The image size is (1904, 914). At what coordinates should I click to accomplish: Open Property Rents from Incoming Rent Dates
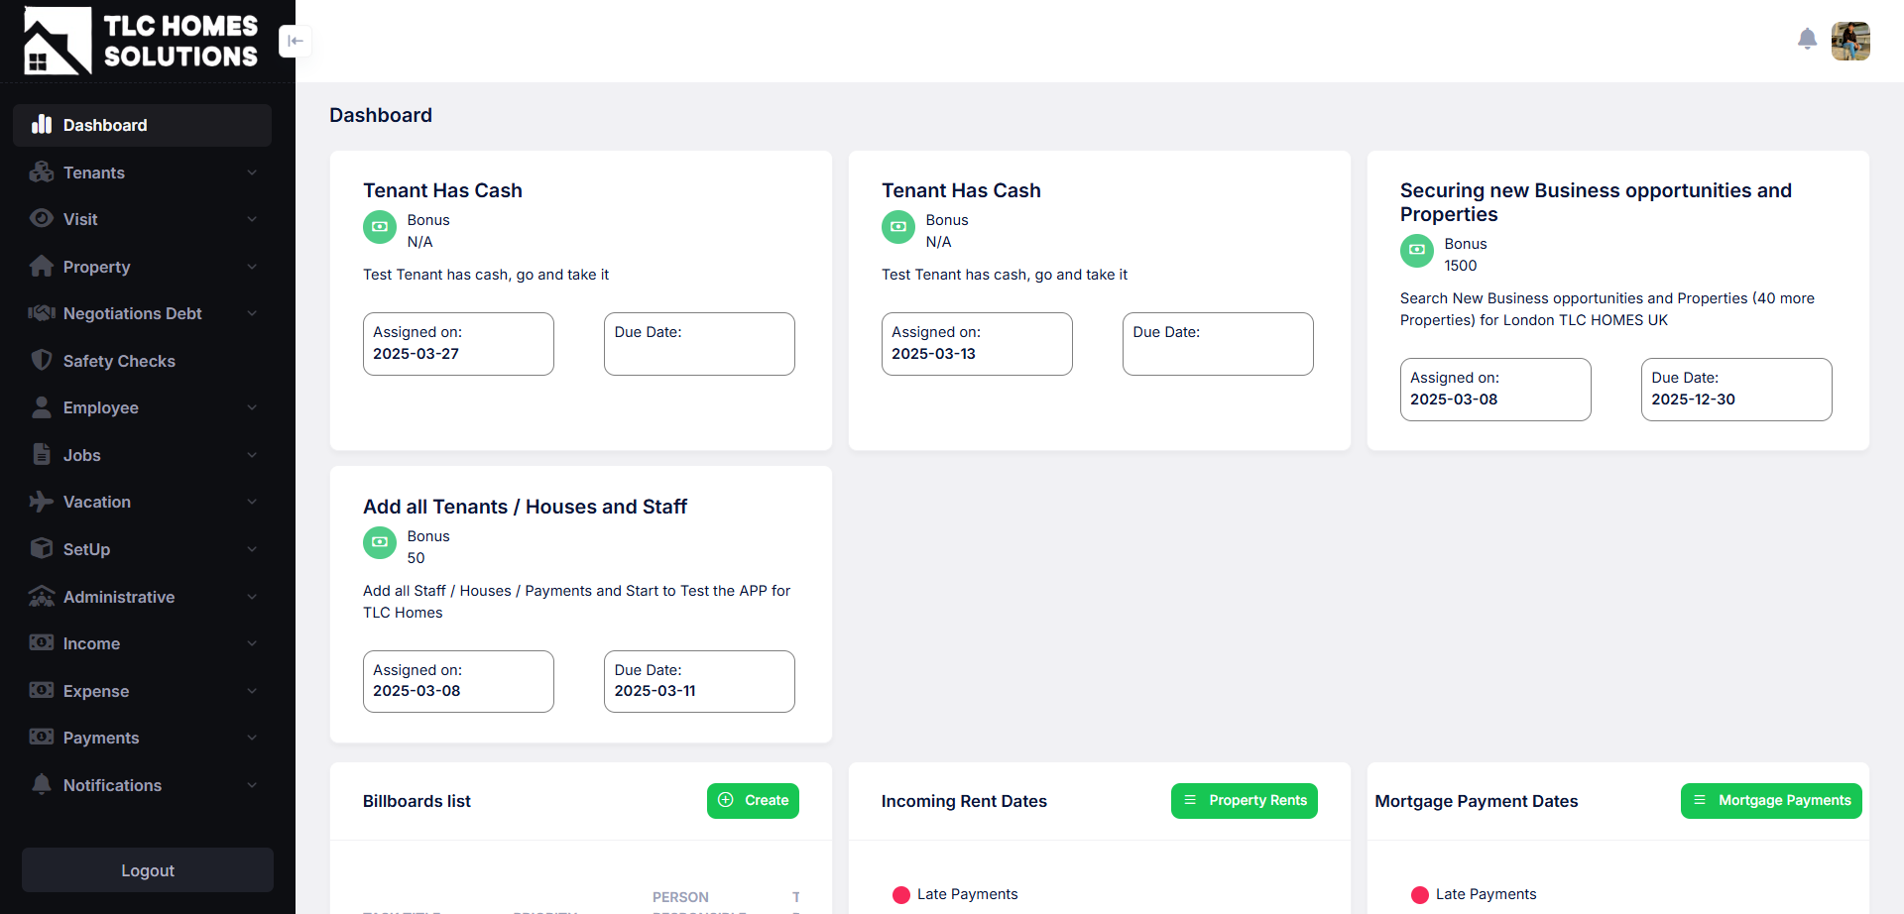click(1244, 801)
